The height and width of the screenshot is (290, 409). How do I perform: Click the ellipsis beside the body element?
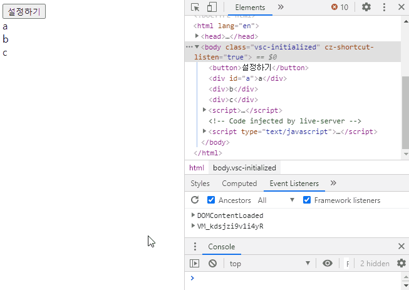[x=189, y=47]
